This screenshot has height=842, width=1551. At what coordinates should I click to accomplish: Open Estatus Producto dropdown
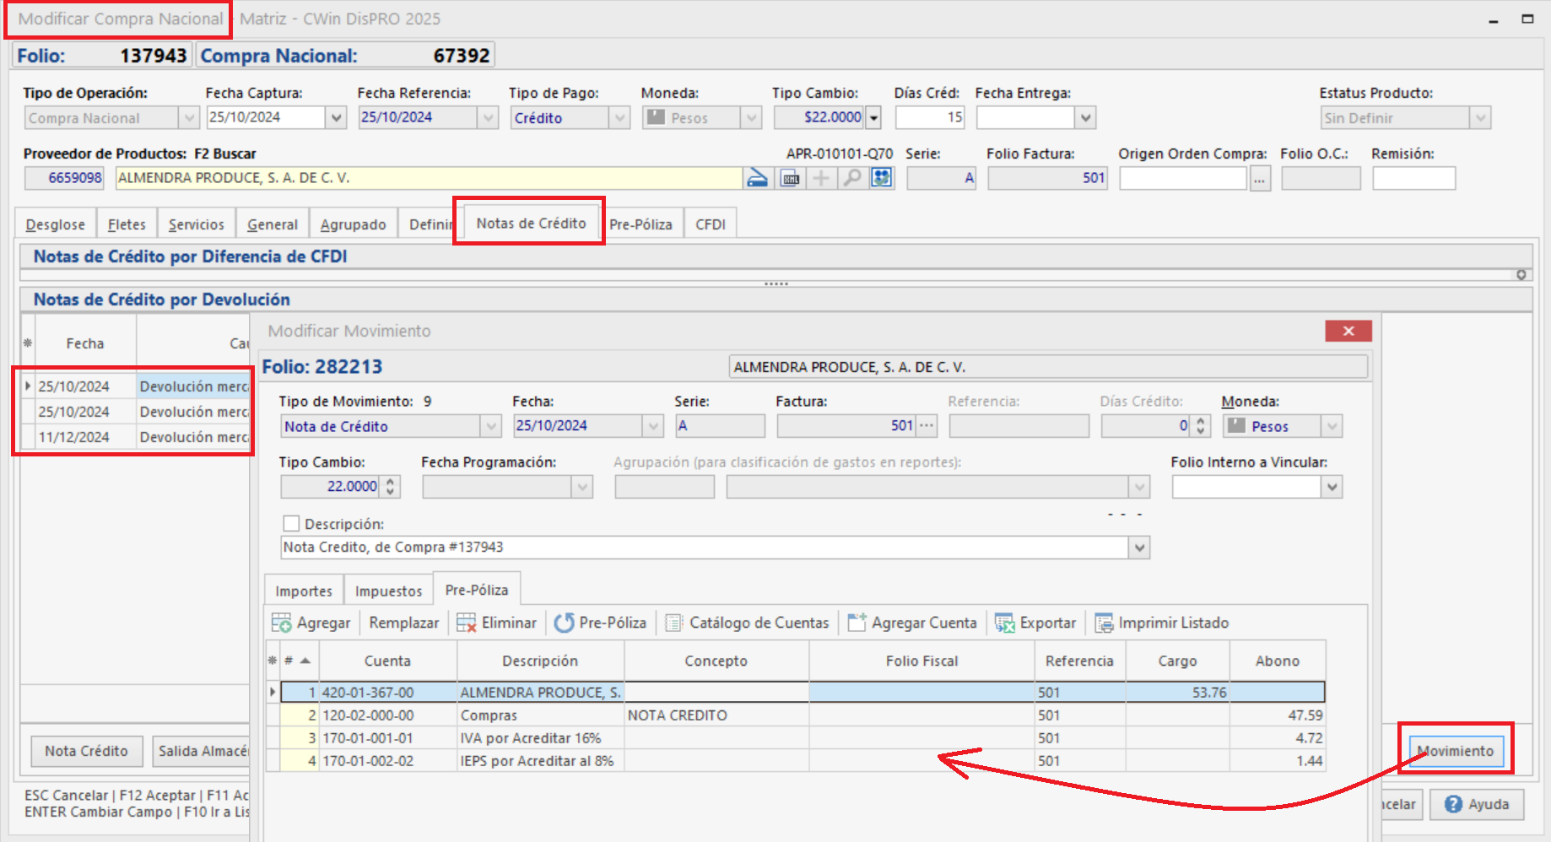(x=1481, y=118)
